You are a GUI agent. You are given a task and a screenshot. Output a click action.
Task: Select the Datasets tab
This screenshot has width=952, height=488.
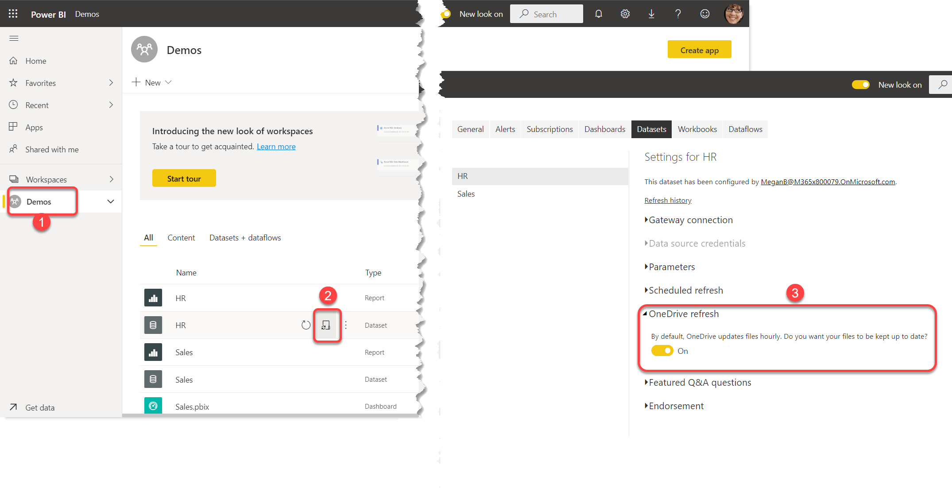652,129
